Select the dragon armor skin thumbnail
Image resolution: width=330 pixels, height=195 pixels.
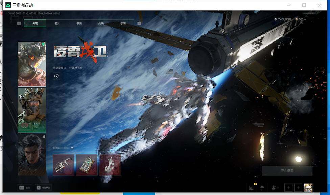[32, 64]
